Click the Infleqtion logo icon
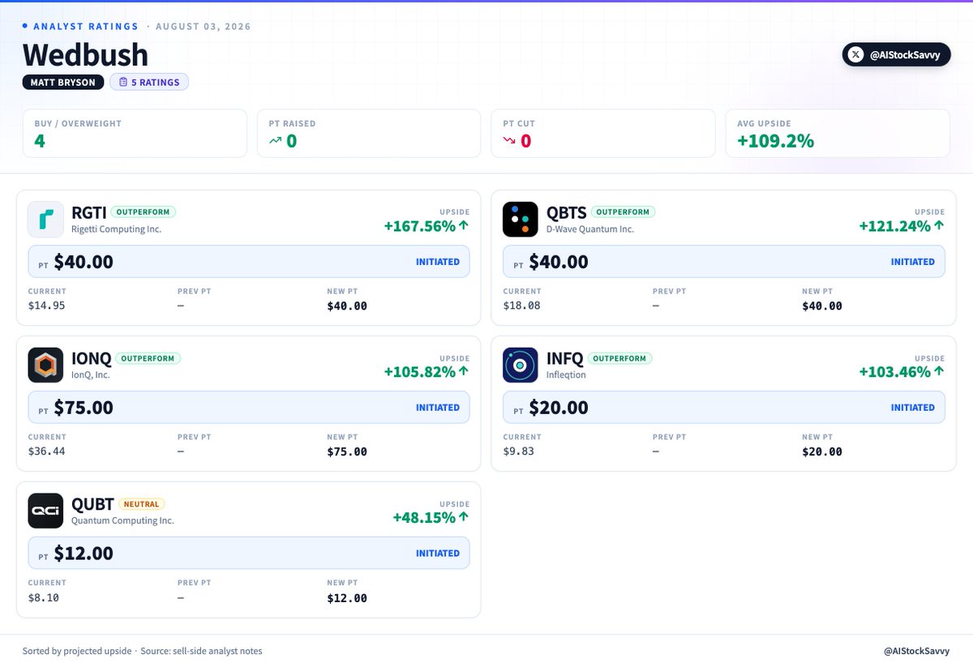 [x=521, y=366]
